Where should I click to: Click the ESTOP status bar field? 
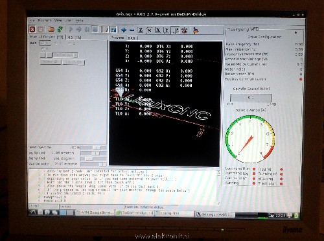click(43, 206)
